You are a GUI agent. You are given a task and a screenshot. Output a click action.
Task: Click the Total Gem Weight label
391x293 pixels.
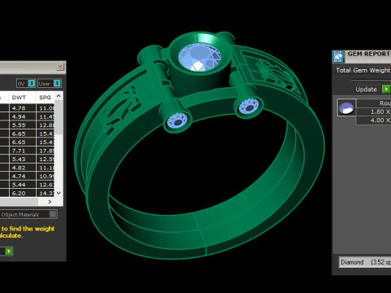click(x=362, y=70)
